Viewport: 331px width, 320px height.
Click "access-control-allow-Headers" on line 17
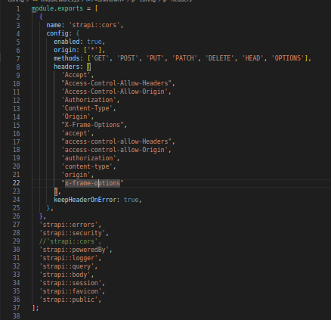point(116,141)
